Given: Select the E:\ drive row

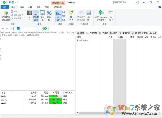Looking at the screenshot, I should [x=38, y=103].
